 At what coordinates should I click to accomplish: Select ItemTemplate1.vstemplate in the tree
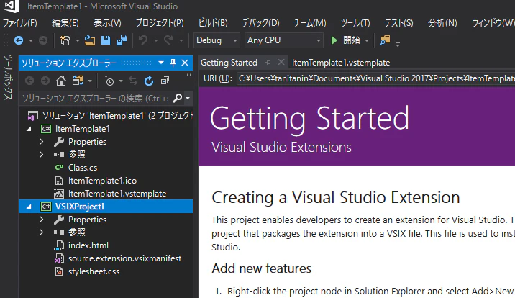coord(117,194)
